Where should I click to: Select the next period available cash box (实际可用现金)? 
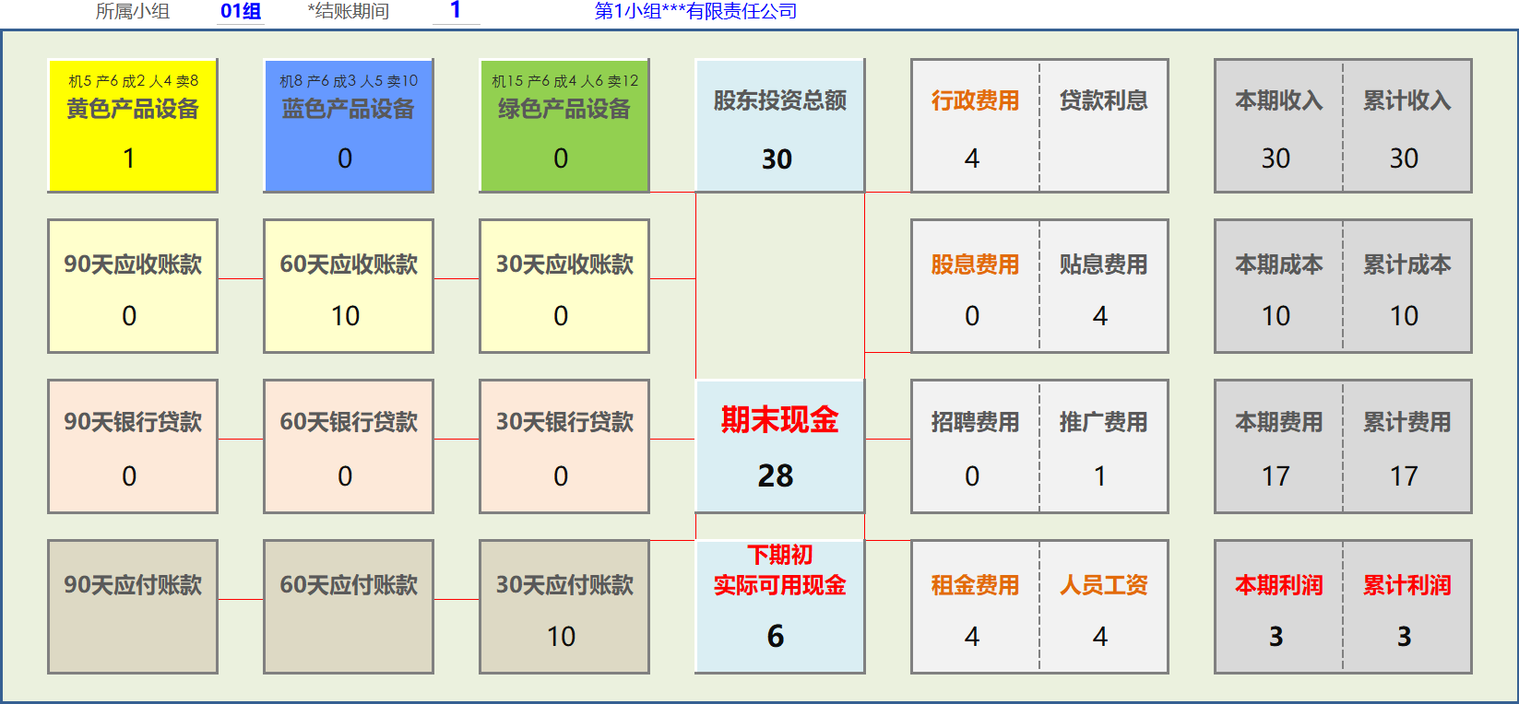(779, 606)
